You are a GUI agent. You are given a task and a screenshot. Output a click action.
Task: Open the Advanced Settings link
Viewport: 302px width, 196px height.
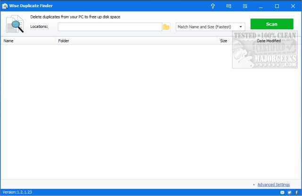(x=274, y=184)
